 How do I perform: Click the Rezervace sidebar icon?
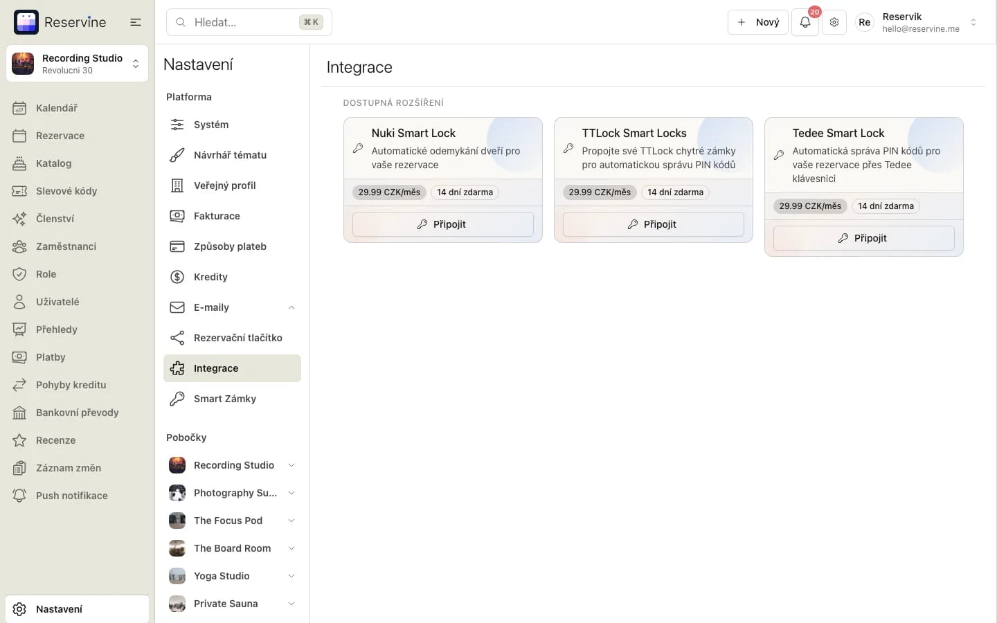pos(19,136)
